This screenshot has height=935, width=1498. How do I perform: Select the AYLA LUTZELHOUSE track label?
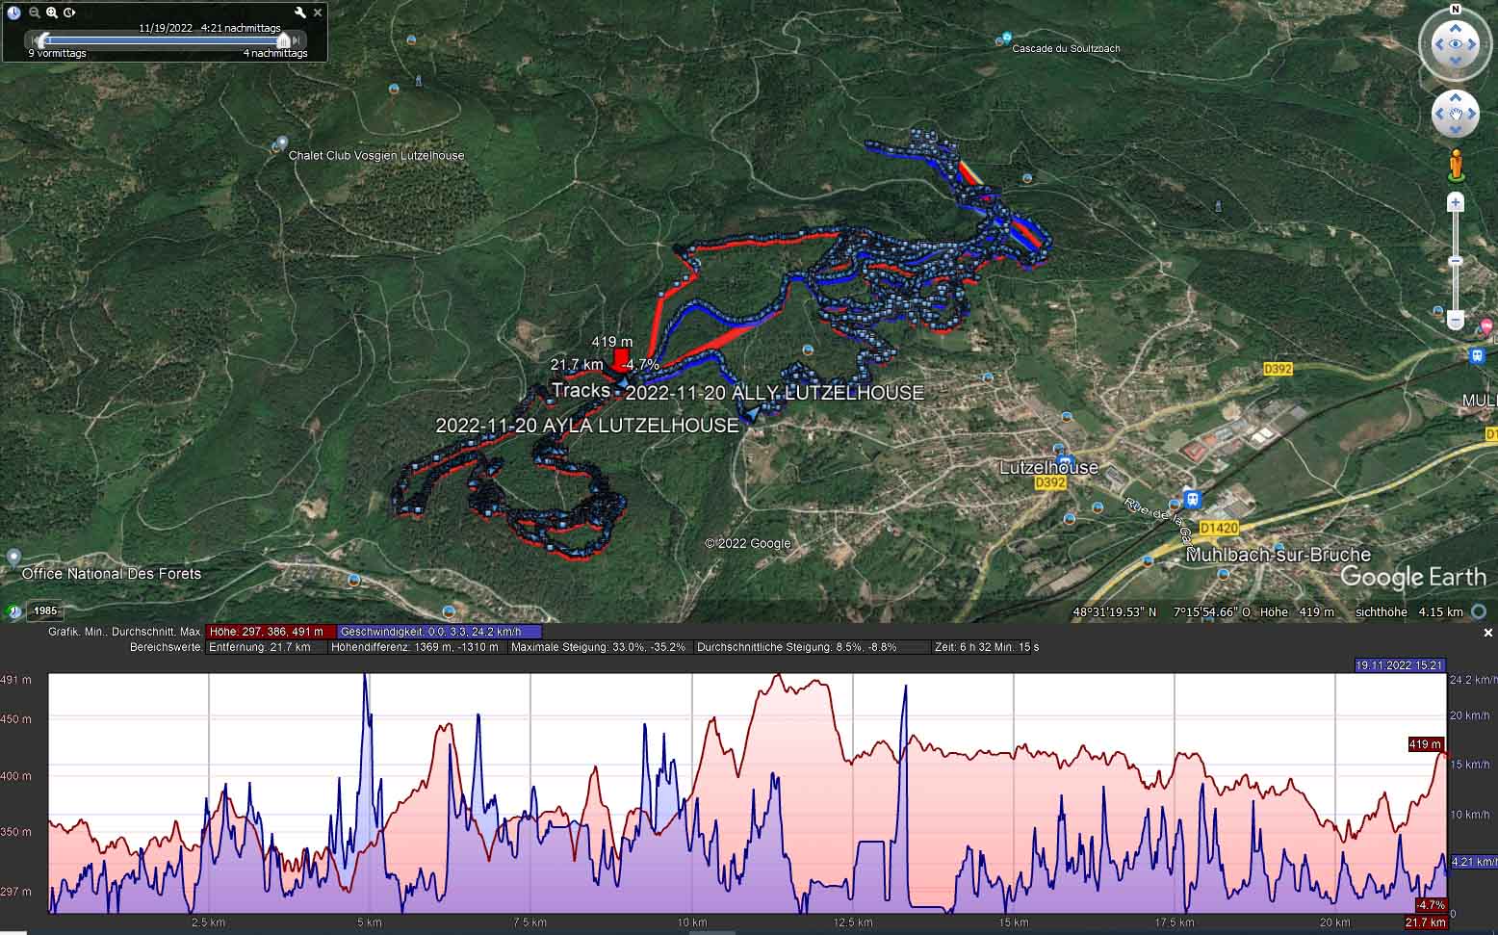point(586,426)
